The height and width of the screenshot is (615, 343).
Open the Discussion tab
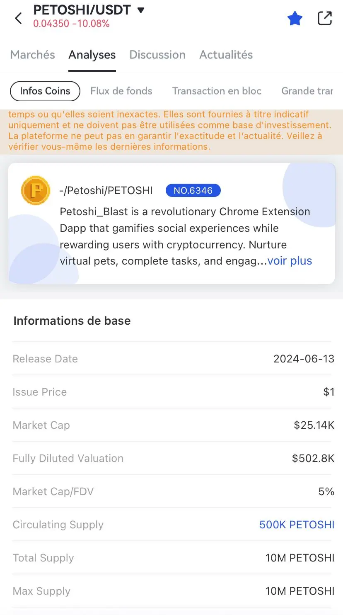tap(157, 55)
